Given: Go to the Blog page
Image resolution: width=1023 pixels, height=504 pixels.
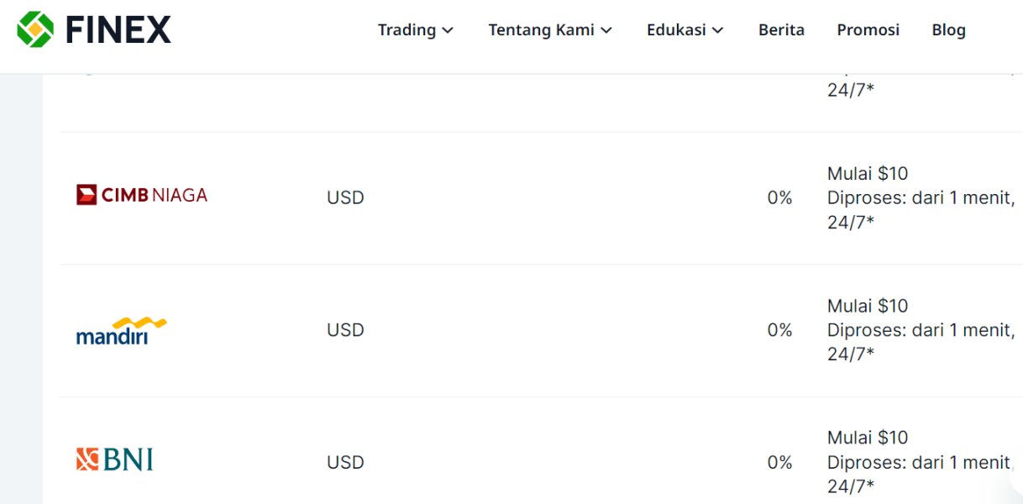Looking at the screenshot, I should [x=948, y=30].
